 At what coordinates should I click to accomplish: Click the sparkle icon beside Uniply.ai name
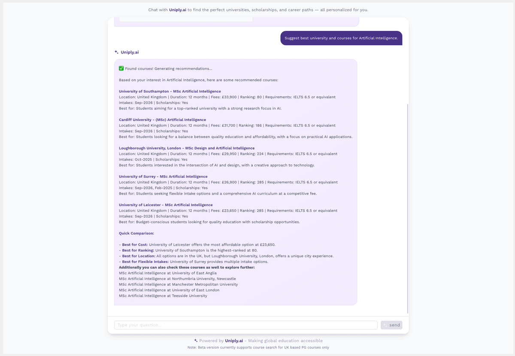[116, 52]
